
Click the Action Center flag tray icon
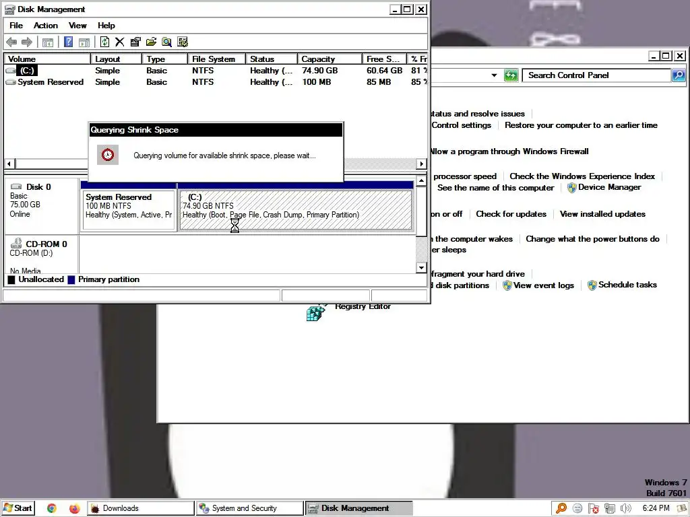tap(593, 509)
